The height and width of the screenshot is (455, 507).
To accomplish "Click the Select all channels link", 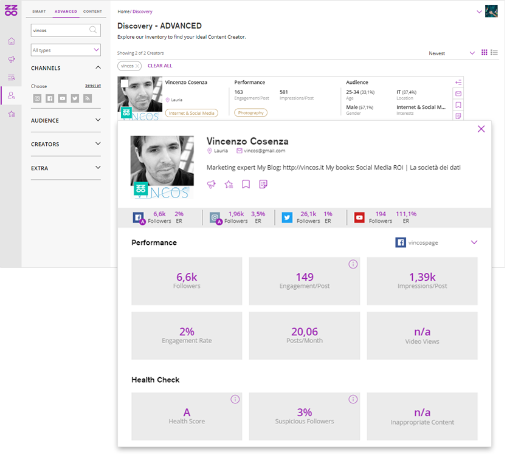I will pos(93,86).
